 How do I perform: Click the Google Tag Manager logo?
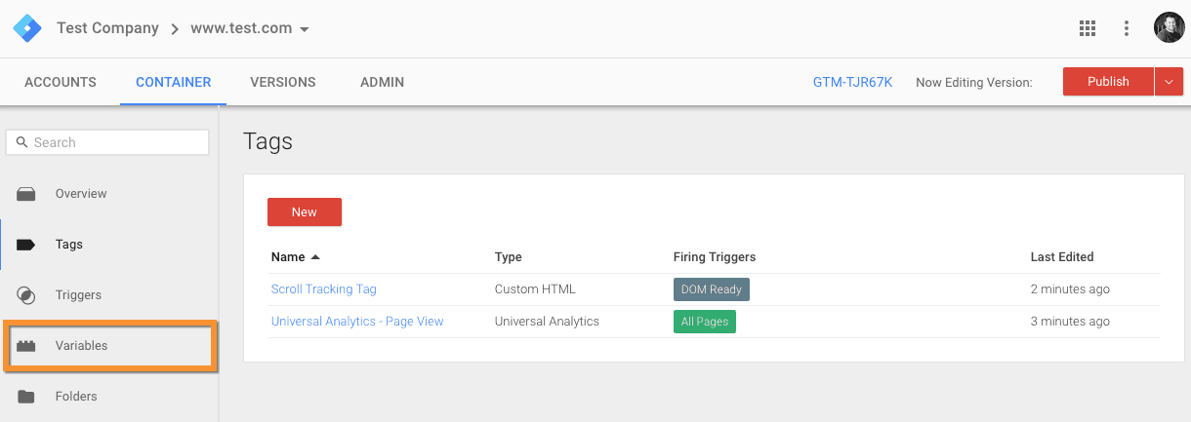[x=26, y=28]
